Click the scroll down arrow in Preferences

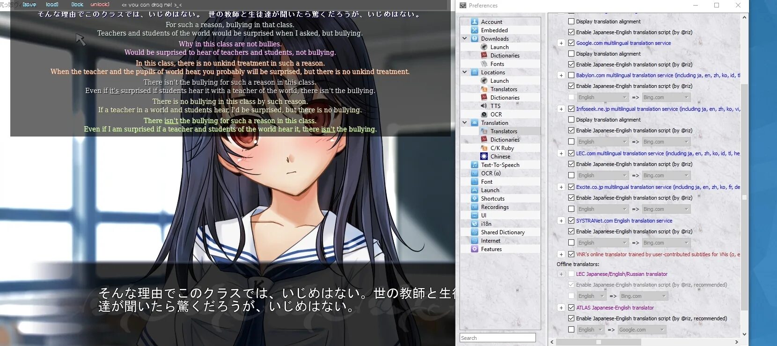(744, 334)
